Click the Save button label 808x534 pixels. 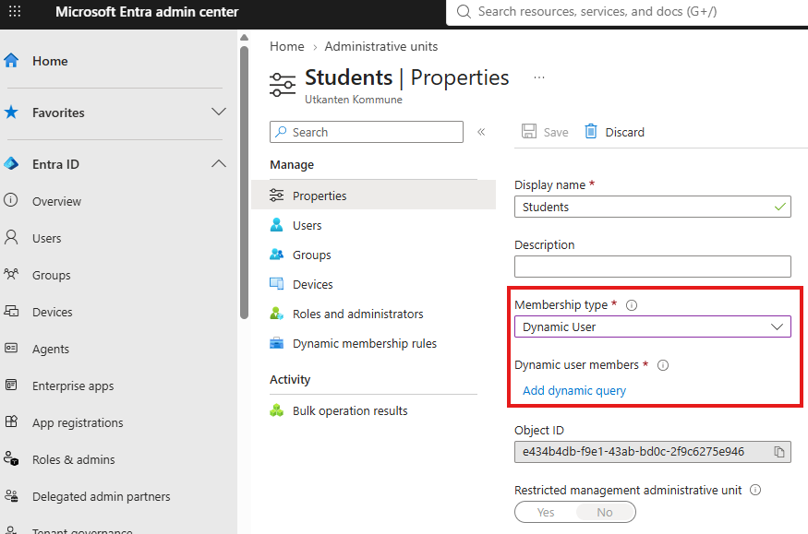pyautogui.click(x=556, y=132)
